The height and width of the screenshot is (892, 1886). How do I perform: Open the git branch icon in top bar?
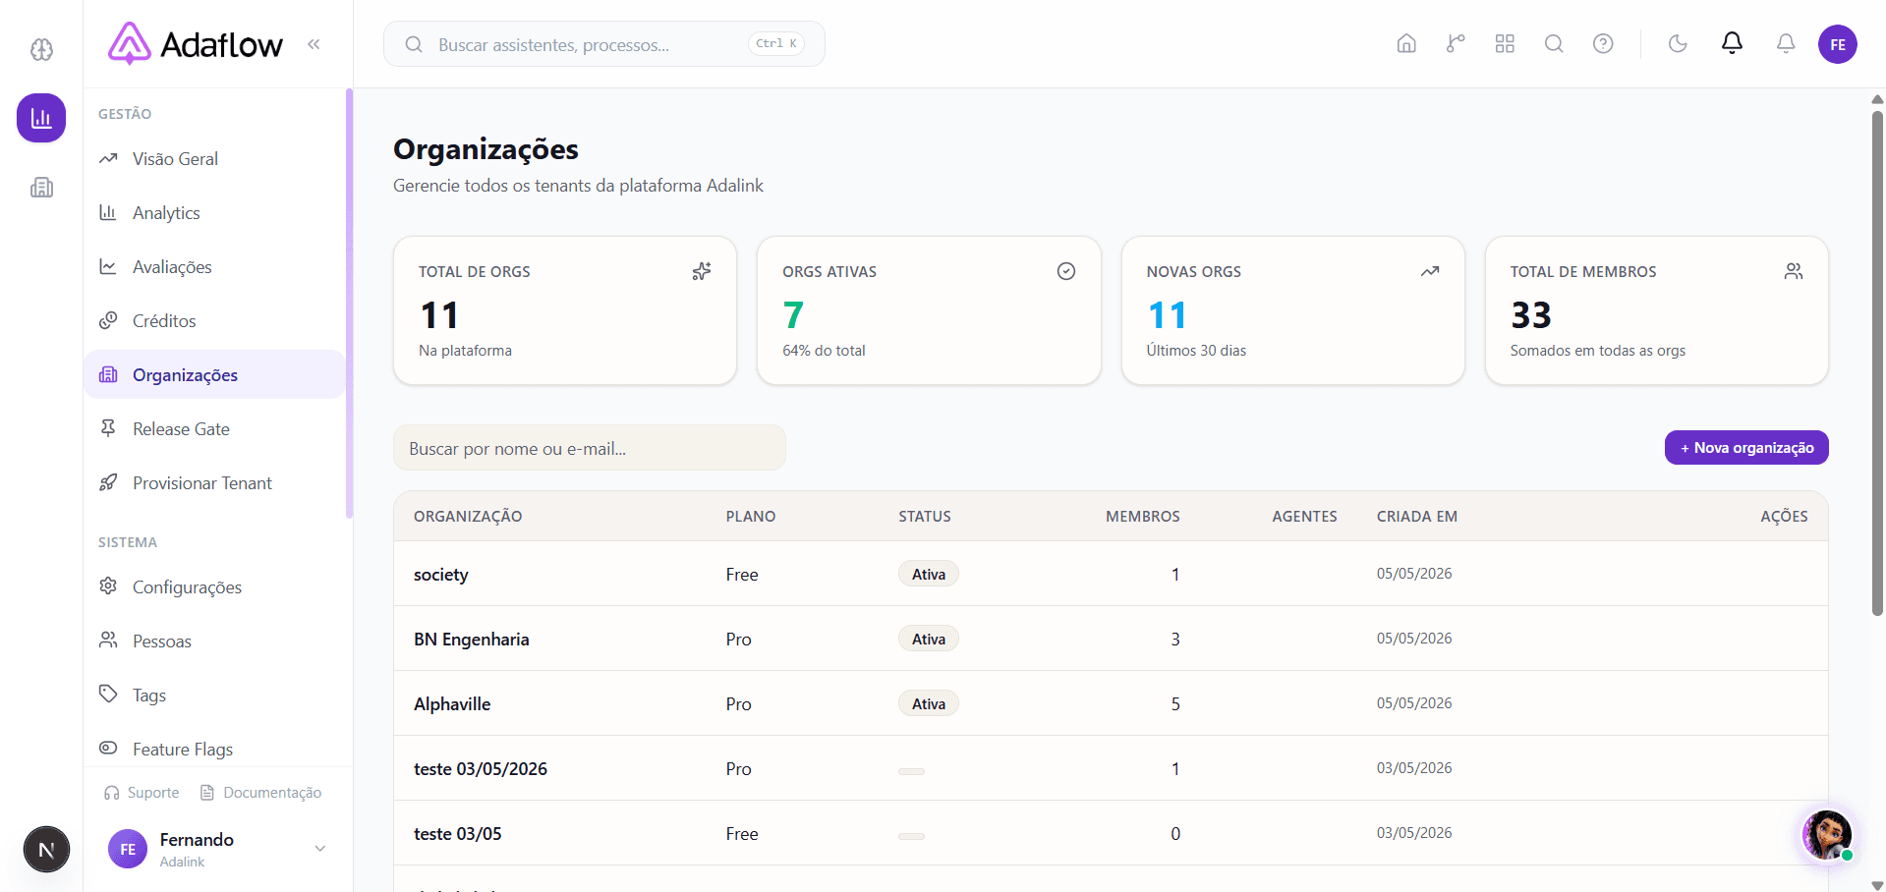click(1456, 43)
